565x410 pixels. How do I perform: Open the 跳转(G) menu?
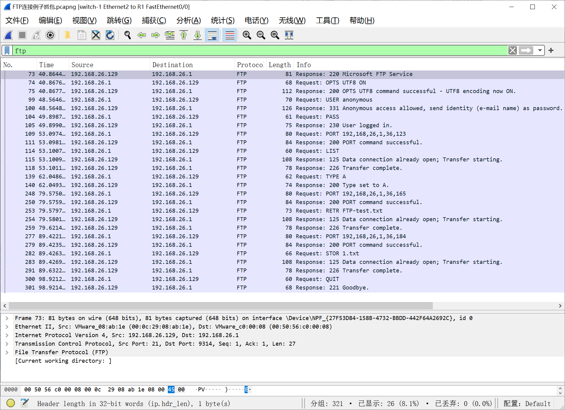tap(119, 20)
